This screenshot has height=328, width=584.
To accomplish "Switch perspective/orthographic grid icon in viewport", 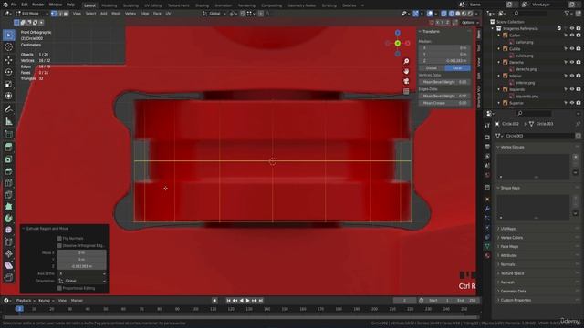I will [406, 91].
